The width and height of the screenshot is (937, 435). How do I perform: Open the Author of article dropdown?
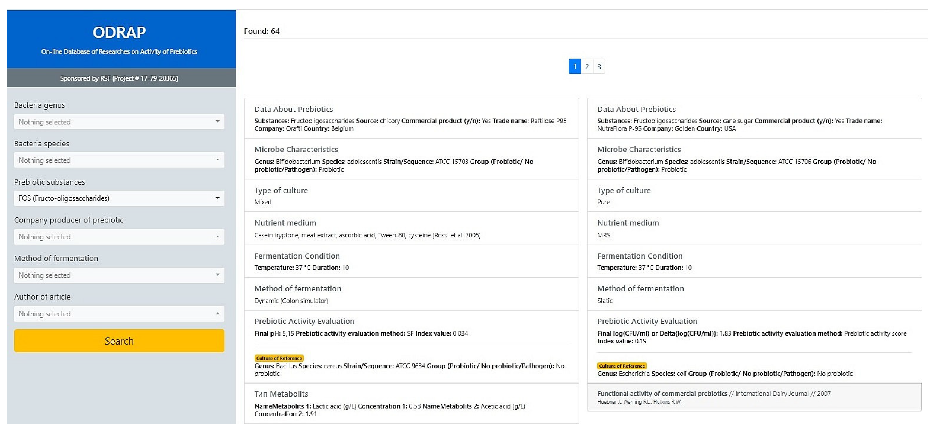click(119, 314)
